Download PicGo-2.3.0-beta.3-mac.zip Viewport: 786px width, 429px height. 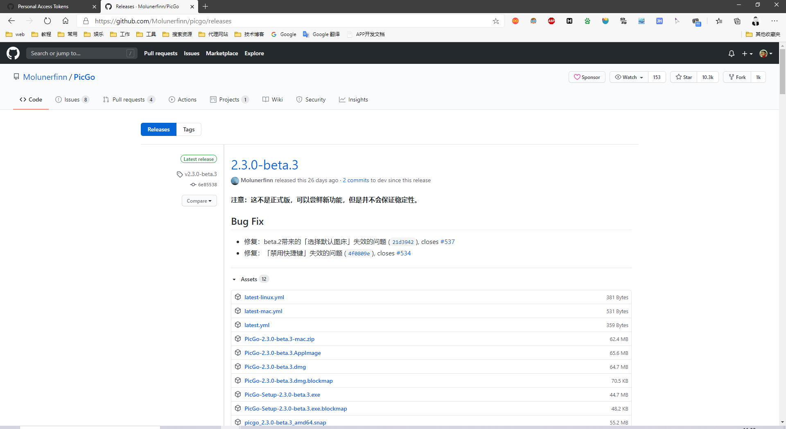coord(280,339)
